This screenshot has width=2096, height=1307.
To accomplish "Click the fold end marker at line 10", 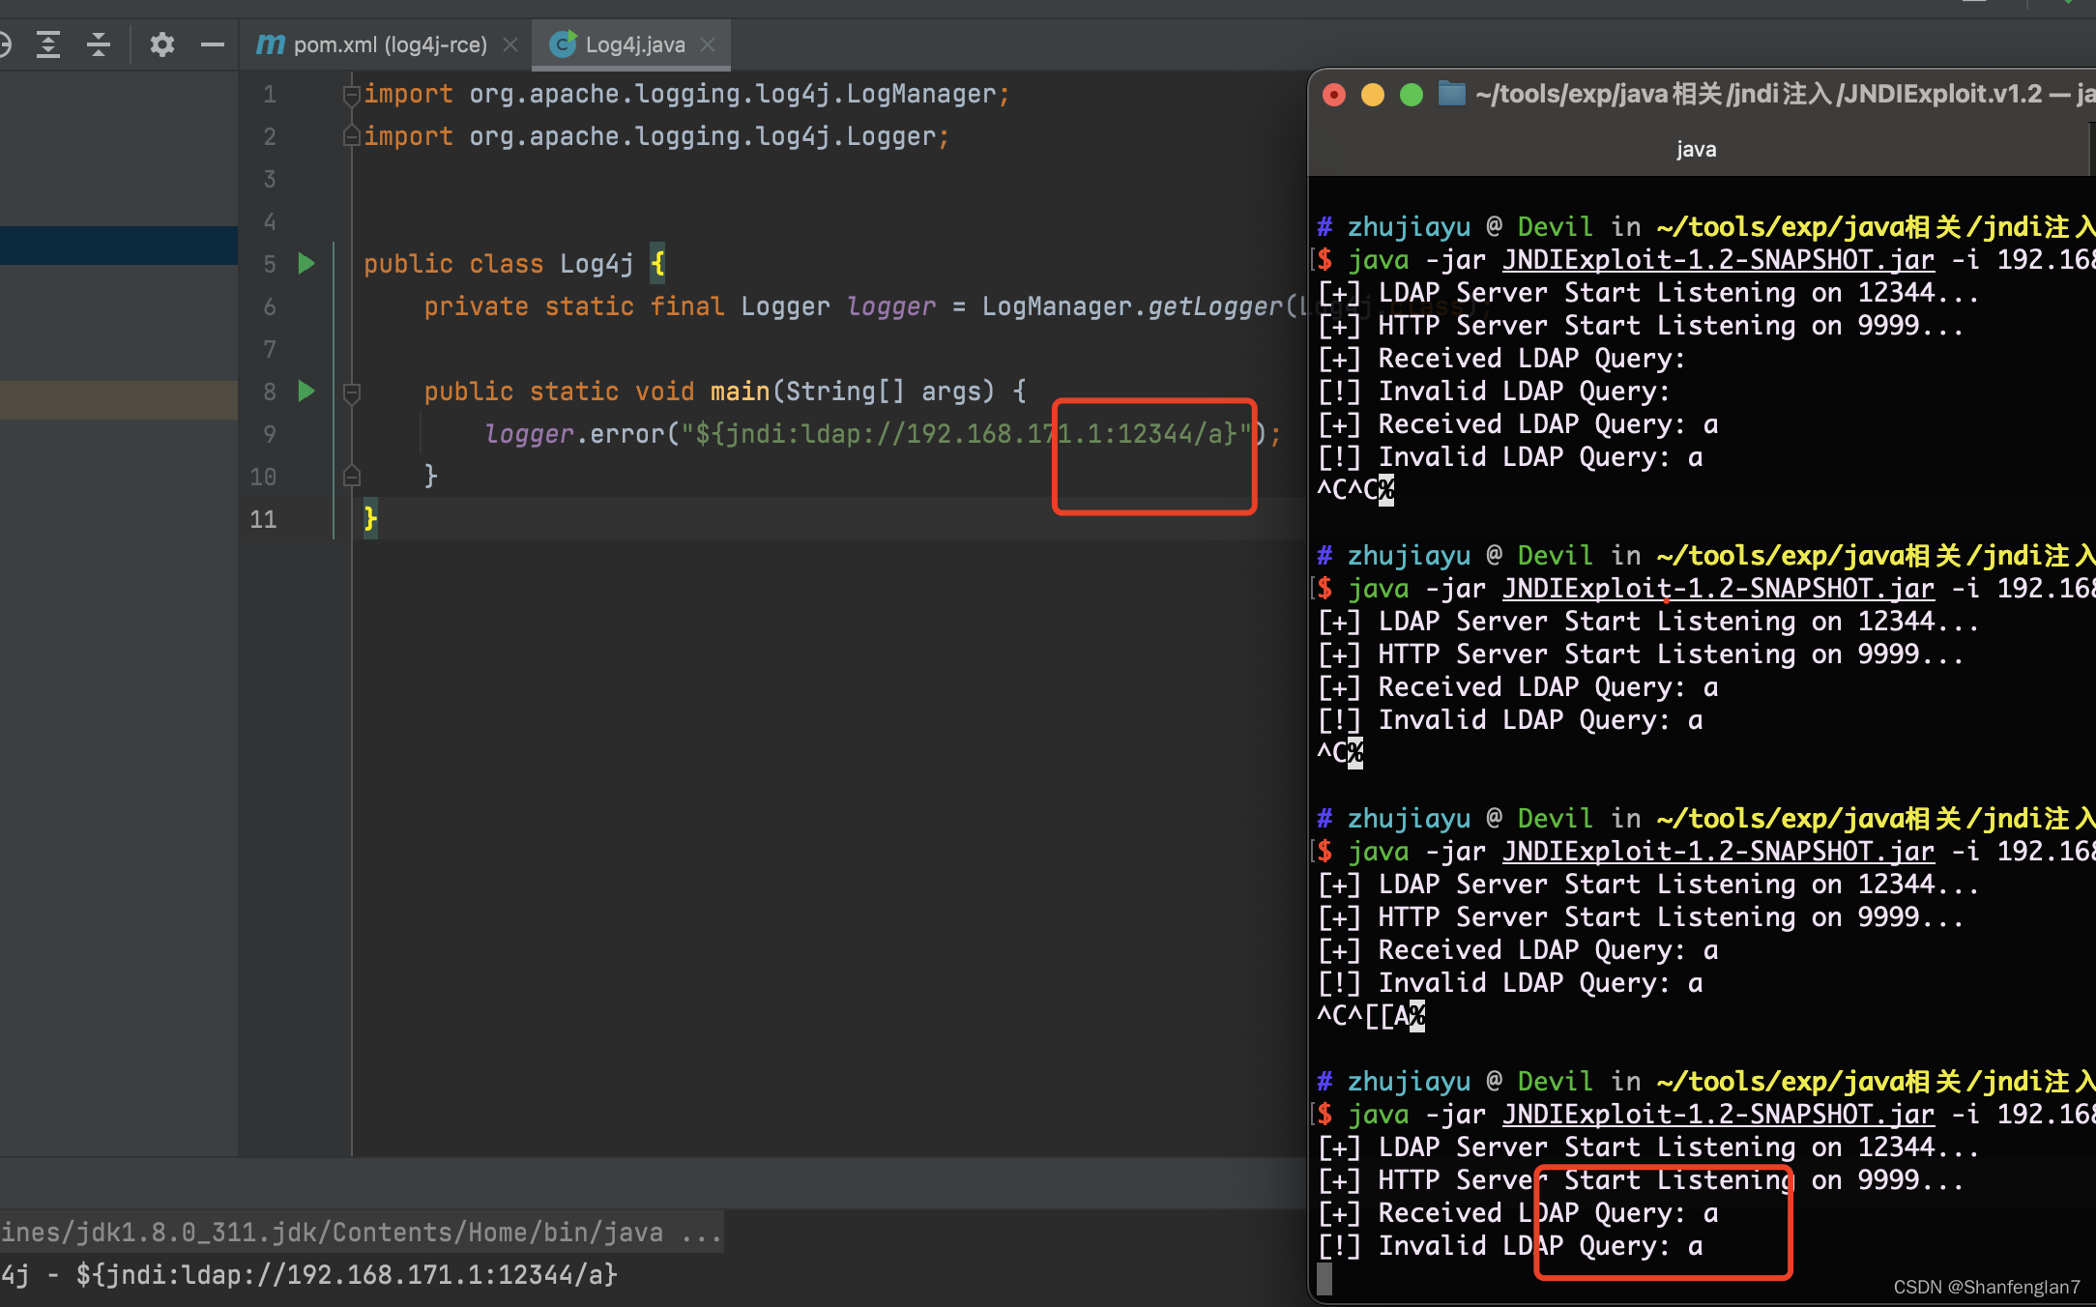I will (x=352, y=476).
